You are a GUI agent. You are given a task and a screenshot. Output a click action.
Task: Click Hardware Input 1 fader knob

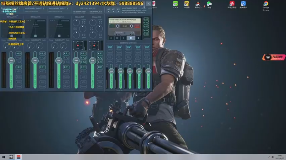(11, 60)
